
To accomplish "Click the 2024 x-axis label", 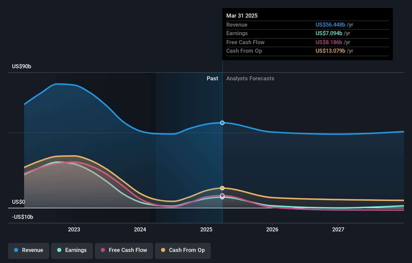I will 140,229.
